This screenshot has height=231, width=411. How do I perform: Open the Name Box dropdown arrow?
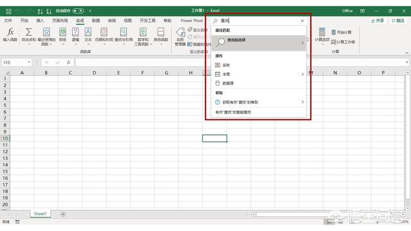[29, 62]
